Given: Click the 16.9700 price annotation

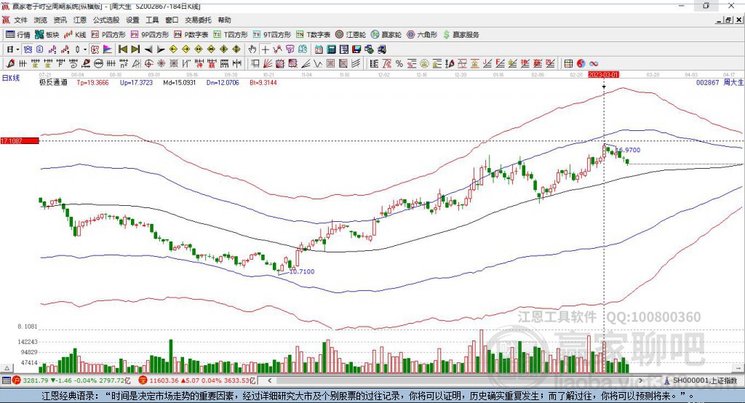Looking at the screenshot, I should click(628, 150).
